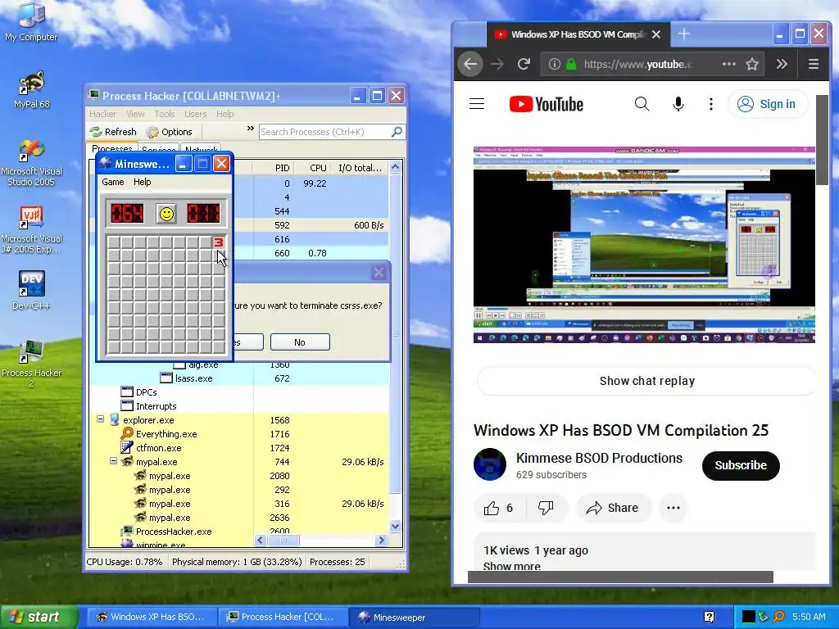Like the video
This screenshot has width=839, height=629.
tap(499, 508)
